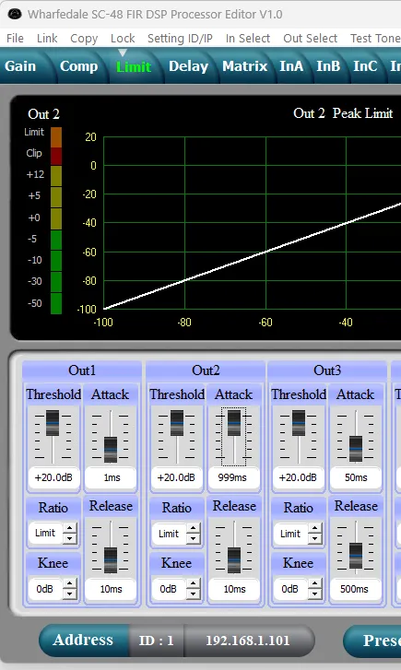Click the Wharfedale app icon in title bar

[15, 14]
